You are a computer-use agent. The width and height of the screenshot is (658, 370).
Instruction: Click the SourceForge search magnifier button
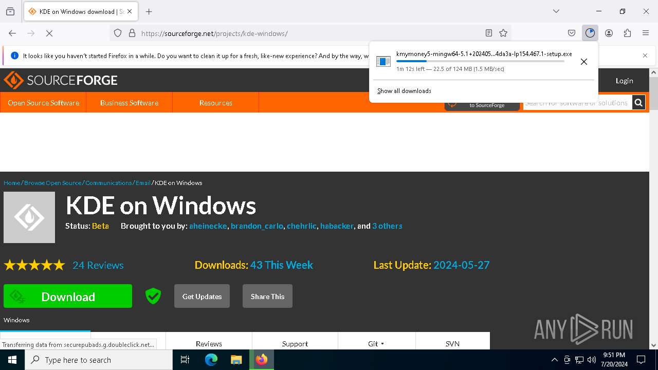tap(638, 103)
